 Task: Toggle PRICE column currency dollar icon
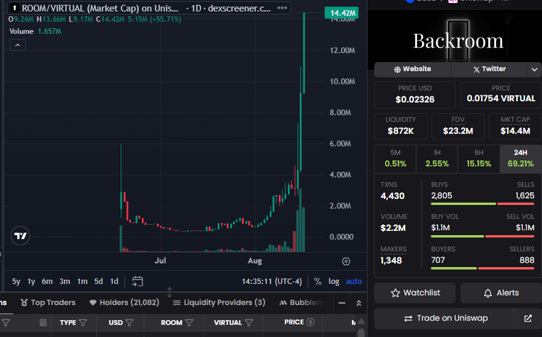coord(311,322)
